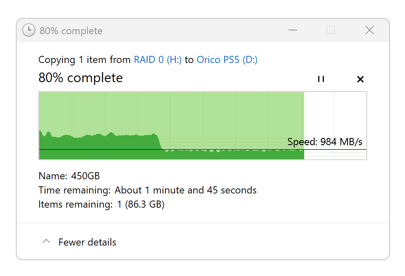405x276 pixels.
Task: Click the 'Speed: 984 MB/s' label
Action: click(x=325, y=142)
